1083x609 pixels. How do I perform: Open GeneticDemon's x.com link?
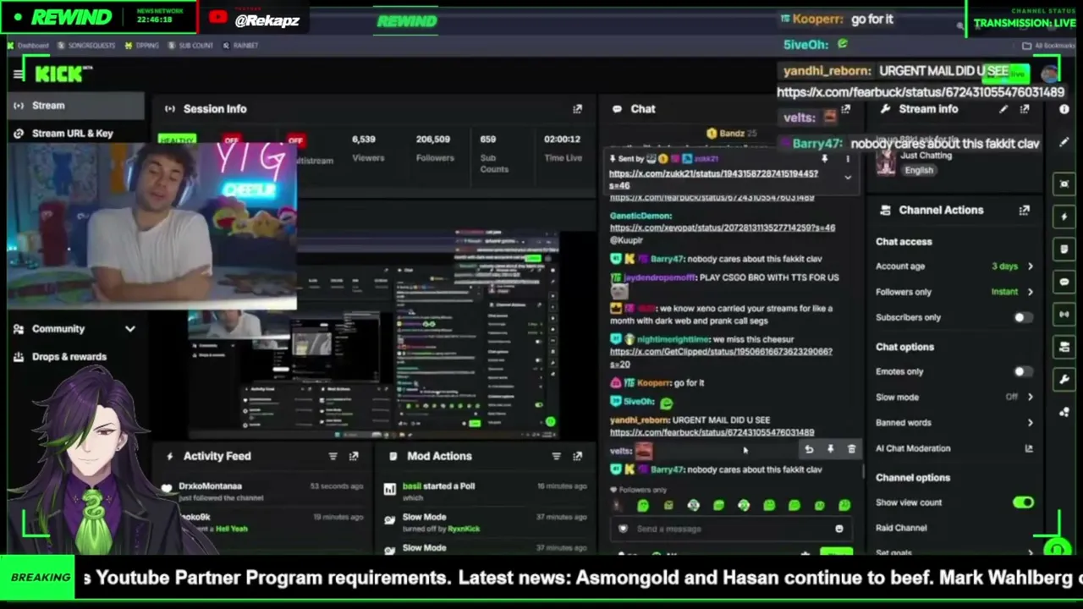pos(723,228)
